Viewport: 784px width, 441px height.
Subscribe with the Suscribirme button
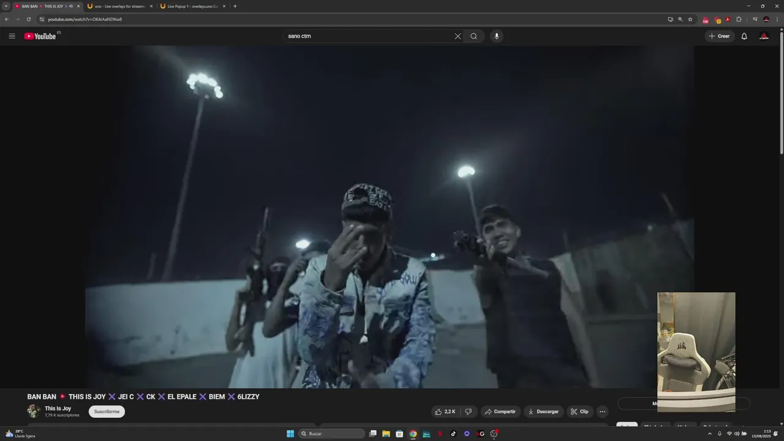(107, 412)
